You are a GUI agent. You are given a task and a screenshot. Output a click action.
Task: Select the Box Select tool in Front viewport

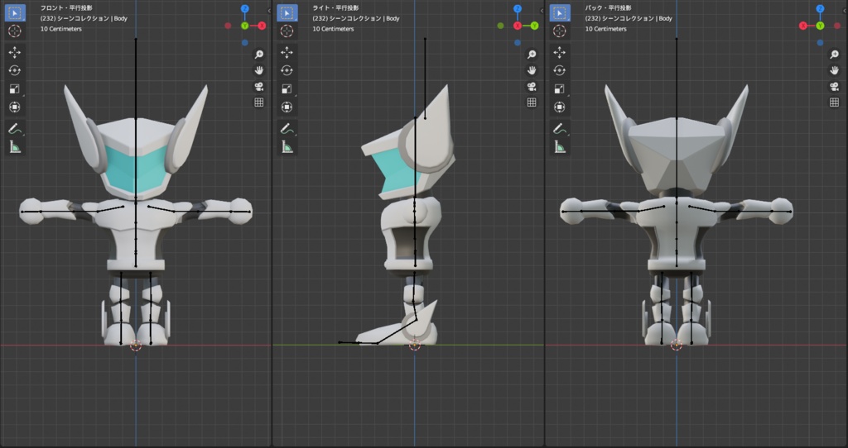point(15,13)
